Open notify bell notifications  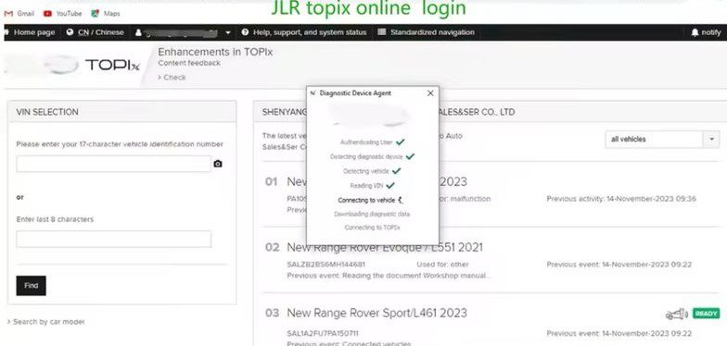707,32
